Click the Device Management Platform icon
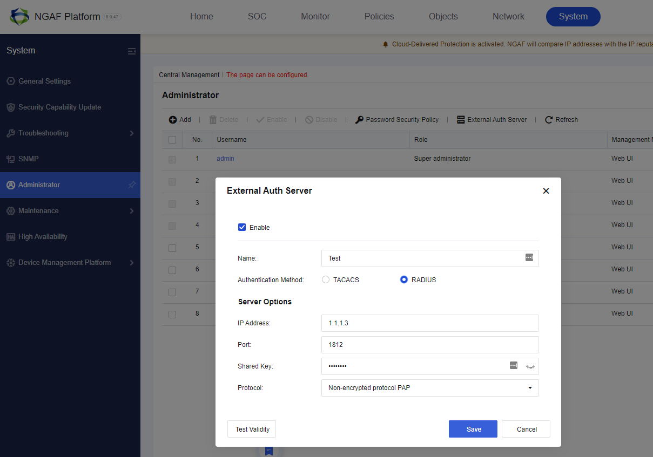Screen dimensions: 653x457 click(11, 262)
